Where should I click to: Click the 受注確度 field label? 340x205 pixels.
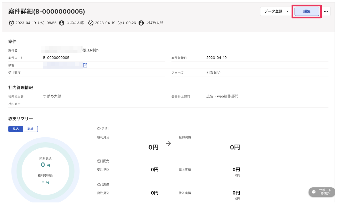[14, 73]
